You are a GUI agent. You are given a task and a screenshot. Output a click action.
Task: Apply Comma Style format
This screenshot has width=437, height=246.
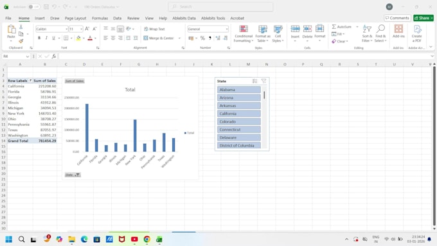pos(210,38)
